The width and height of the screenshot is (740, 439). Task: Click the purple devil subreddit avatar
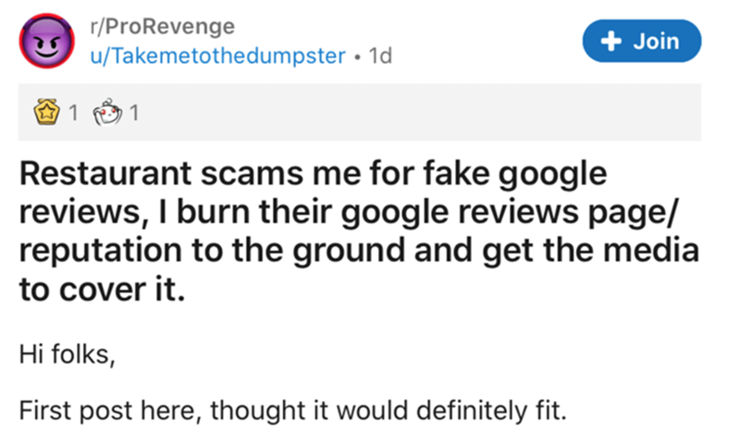click(49, 44)
